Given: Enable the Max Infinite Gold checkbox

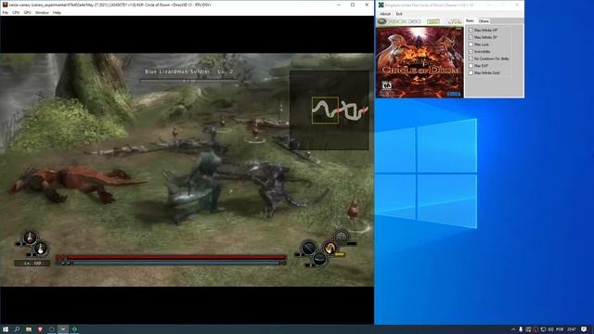Looking at the screenshot, I should pyautogui.click(x=471, y=72).
